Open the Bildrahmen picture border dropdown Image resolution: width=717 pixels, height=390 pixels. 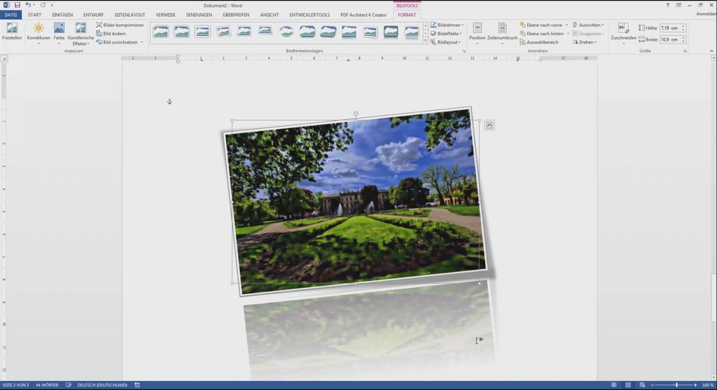pyautogui.click(x=448, y=25)
